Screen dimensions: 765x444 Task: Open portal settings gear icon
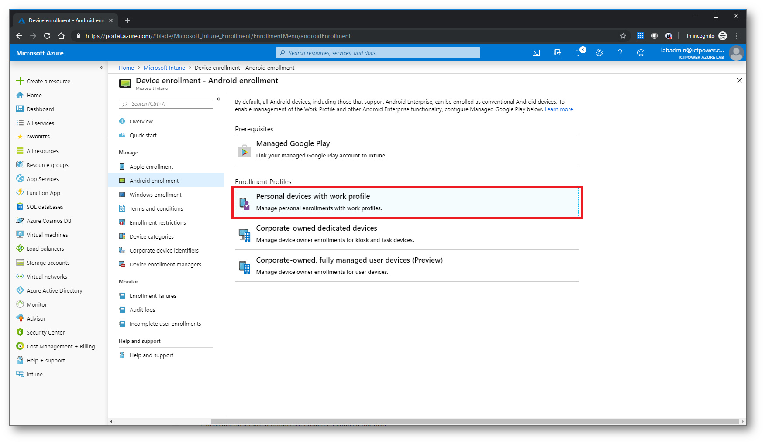click(599, 53)
